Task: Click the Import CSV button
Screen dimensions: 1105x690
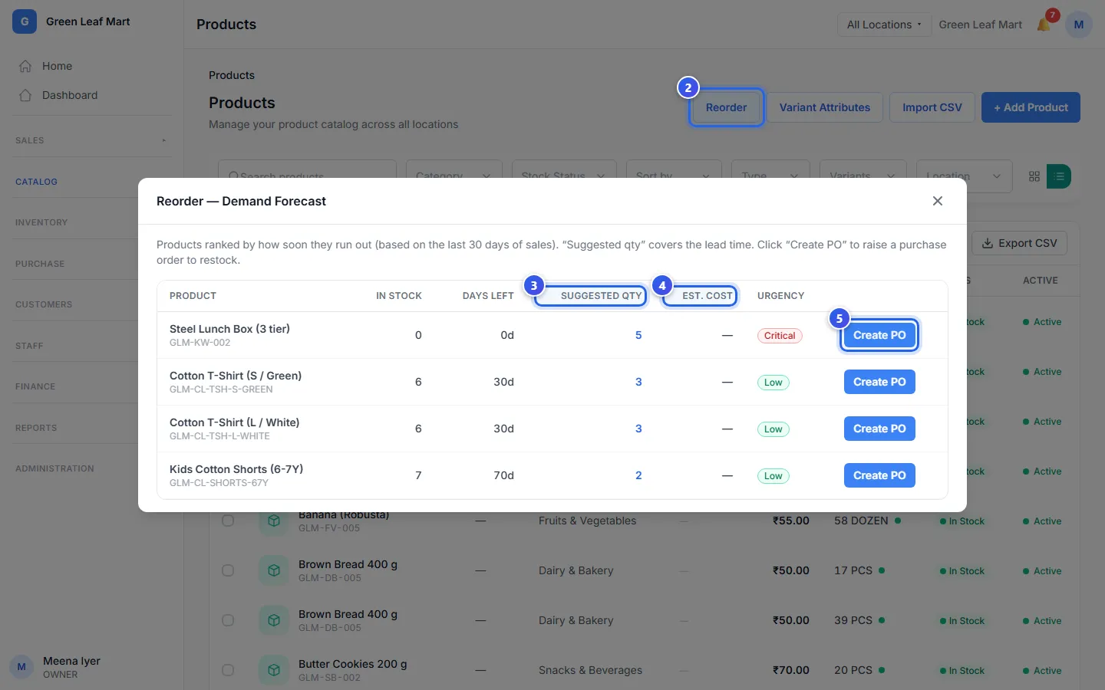Action: pyautogui.click(x=932, y=107)
